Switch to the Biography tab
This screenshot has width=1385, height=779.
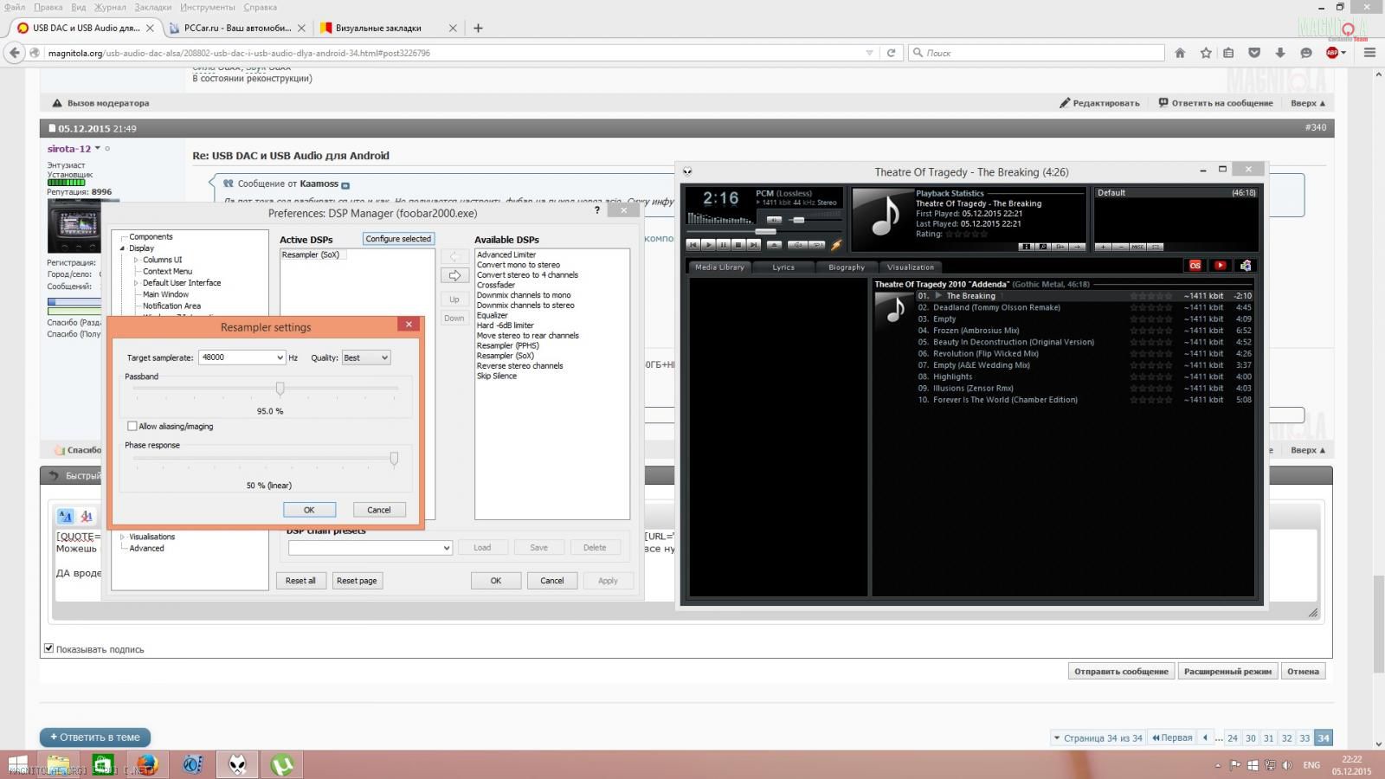click(x=847, y=267)
